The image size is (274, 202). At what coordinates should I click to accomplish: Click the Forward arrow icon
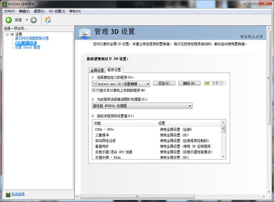[x=34, y=20]
